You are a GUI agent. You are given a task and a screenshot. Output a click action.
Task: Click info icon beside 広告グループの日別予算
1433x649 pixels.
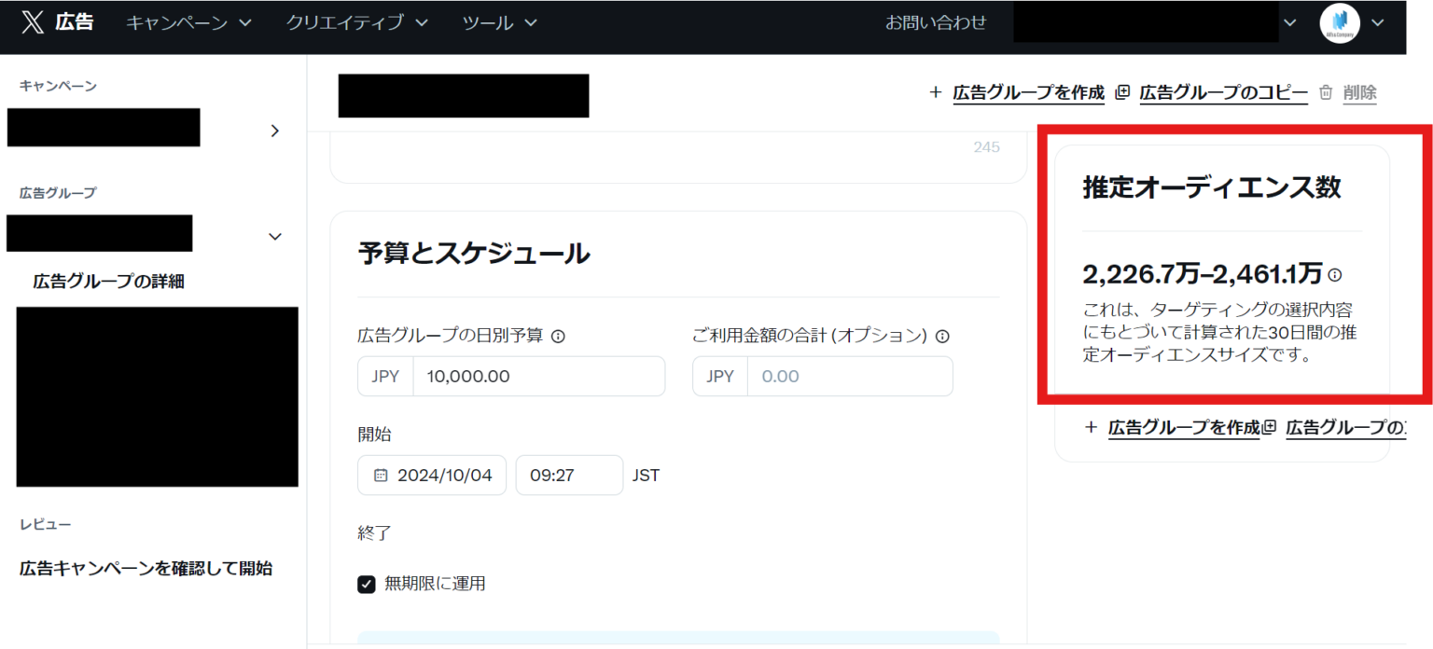tap(558, 337)
